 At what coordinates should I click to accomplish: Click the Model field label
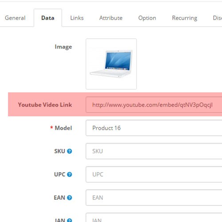(63, 128)
